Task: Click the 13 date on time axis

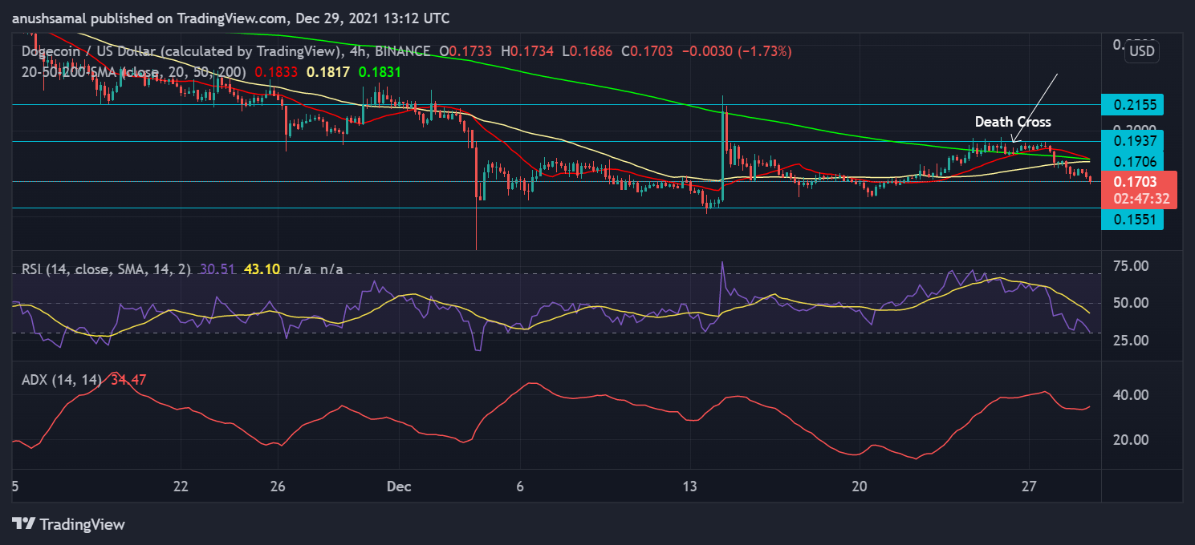Action: tap(689, 486)
